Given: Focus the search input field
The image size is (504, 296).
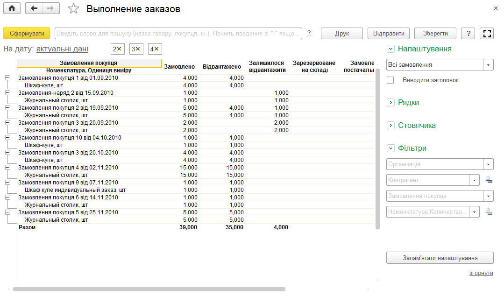Looking at the screenshot, I should point(178,34).
